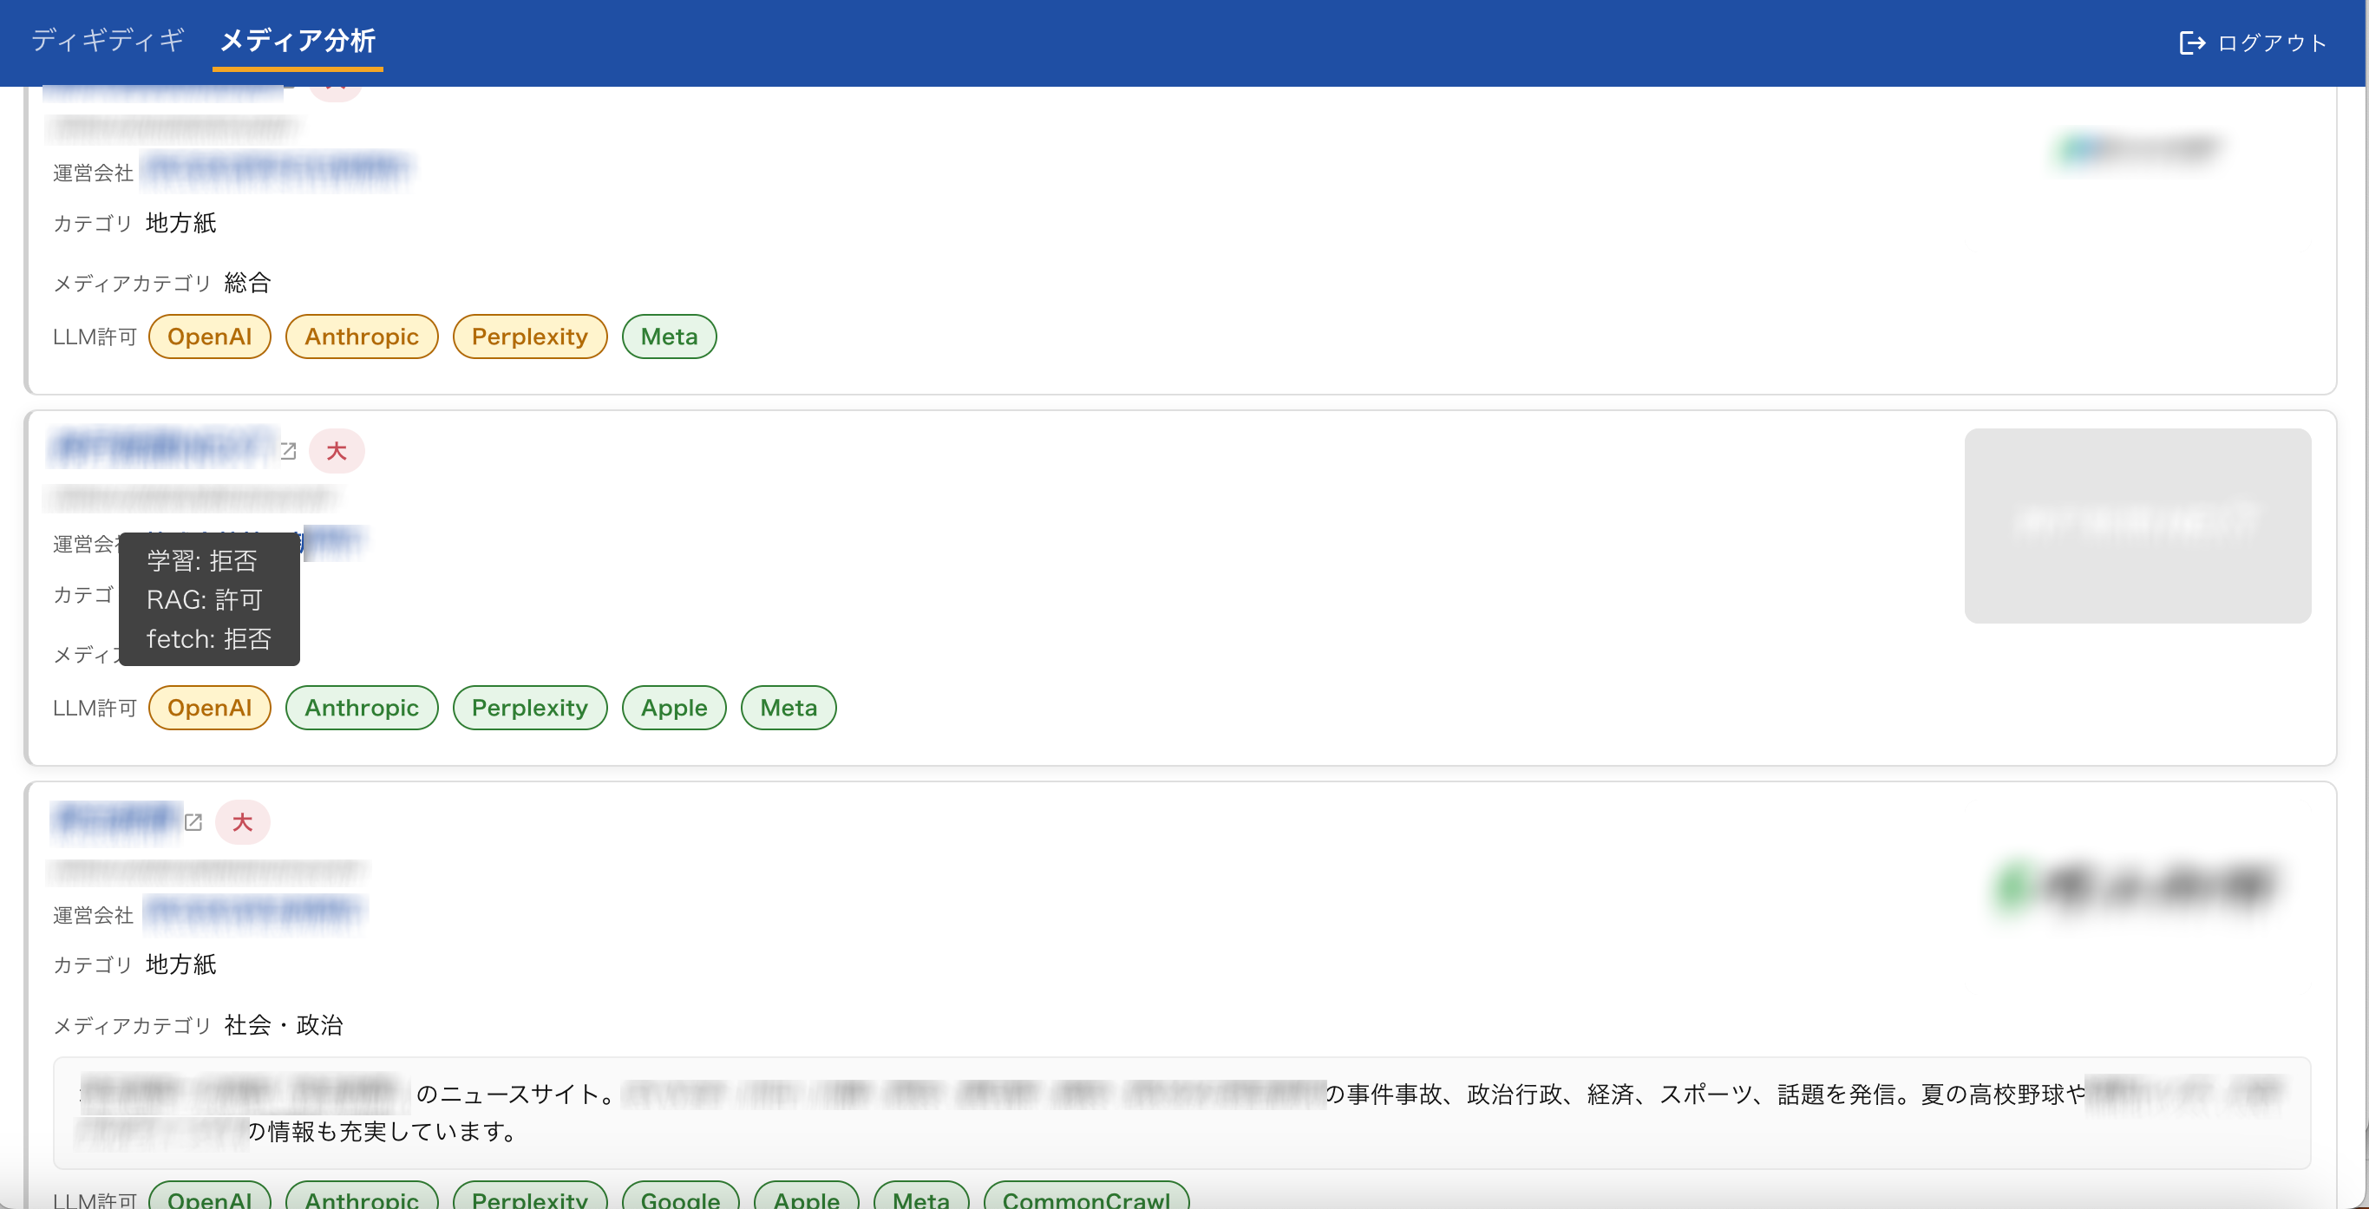The width and height of the screenshot is (2369, 1209).
Task: Click the Google chip
Action: [x=681, y=1195]
